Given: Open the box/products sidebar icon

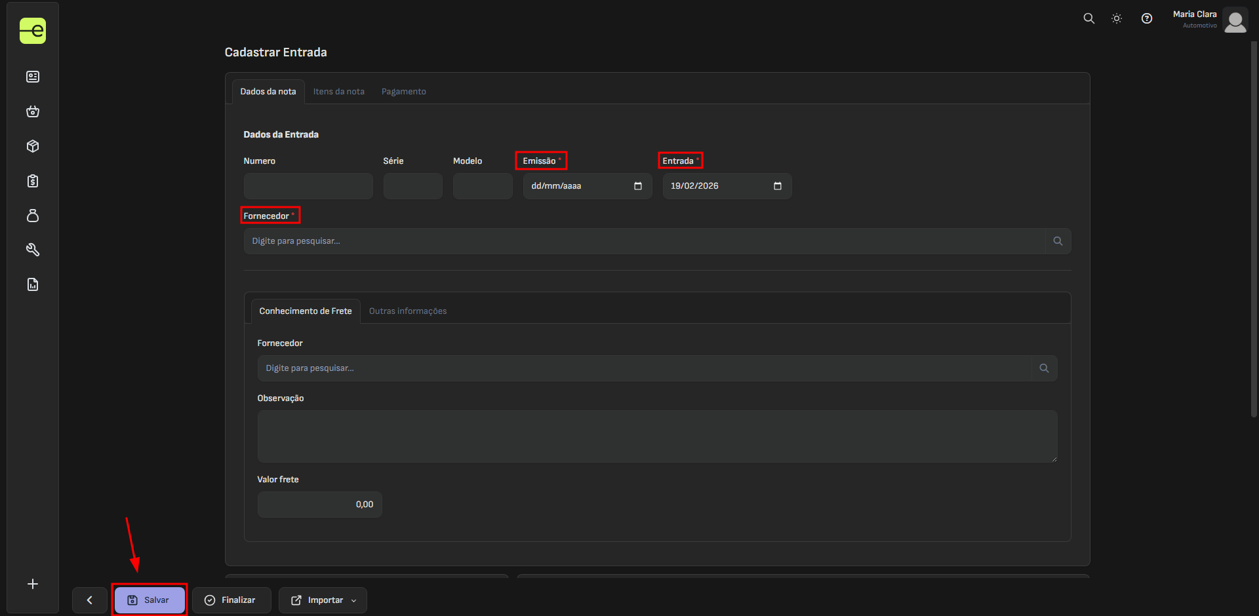Looking at the screenshot, I should click(33, 146).
